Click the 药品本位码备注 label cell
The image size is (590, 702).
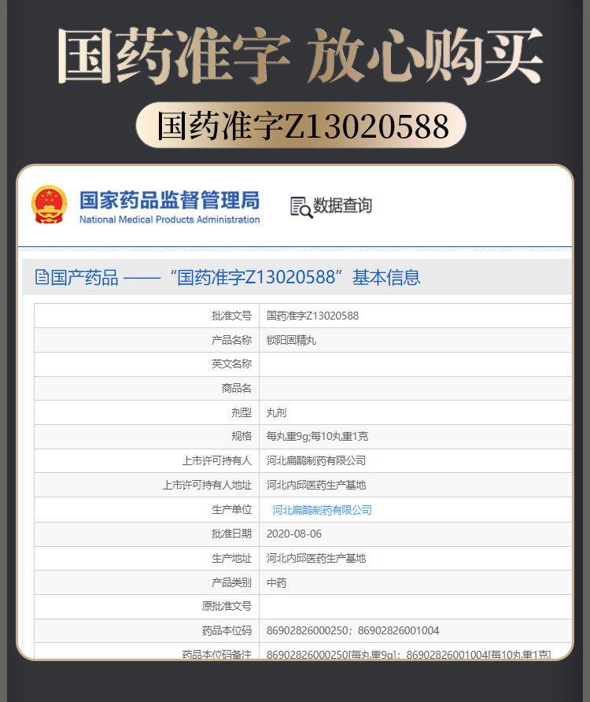(147, 651)
